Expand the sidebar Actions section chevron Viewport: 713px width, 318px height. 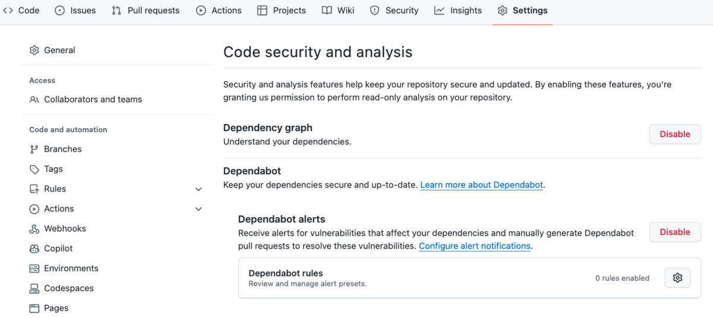point(198,209)
